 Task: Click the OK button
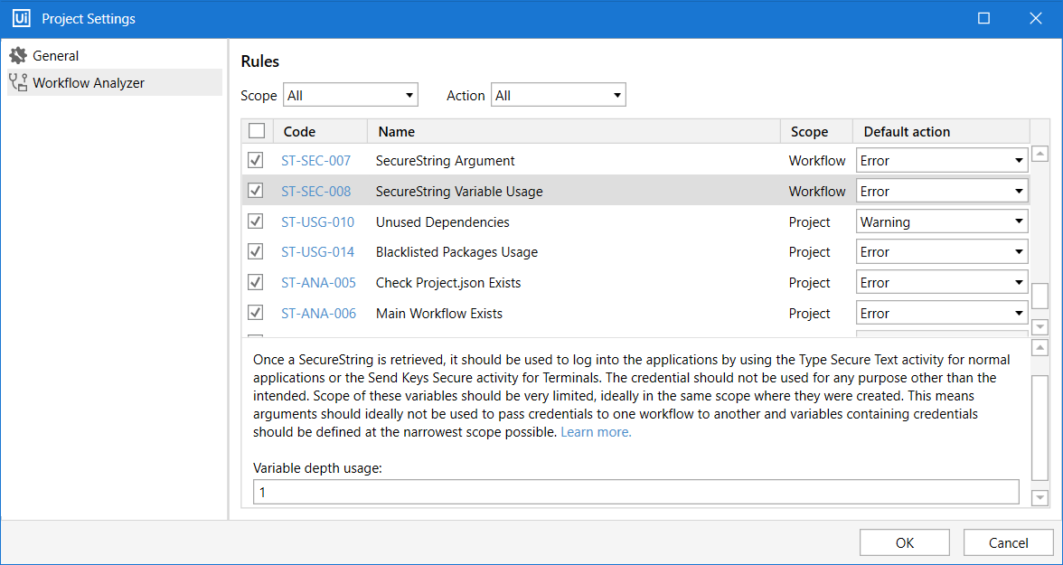click(x=905, y=542)
